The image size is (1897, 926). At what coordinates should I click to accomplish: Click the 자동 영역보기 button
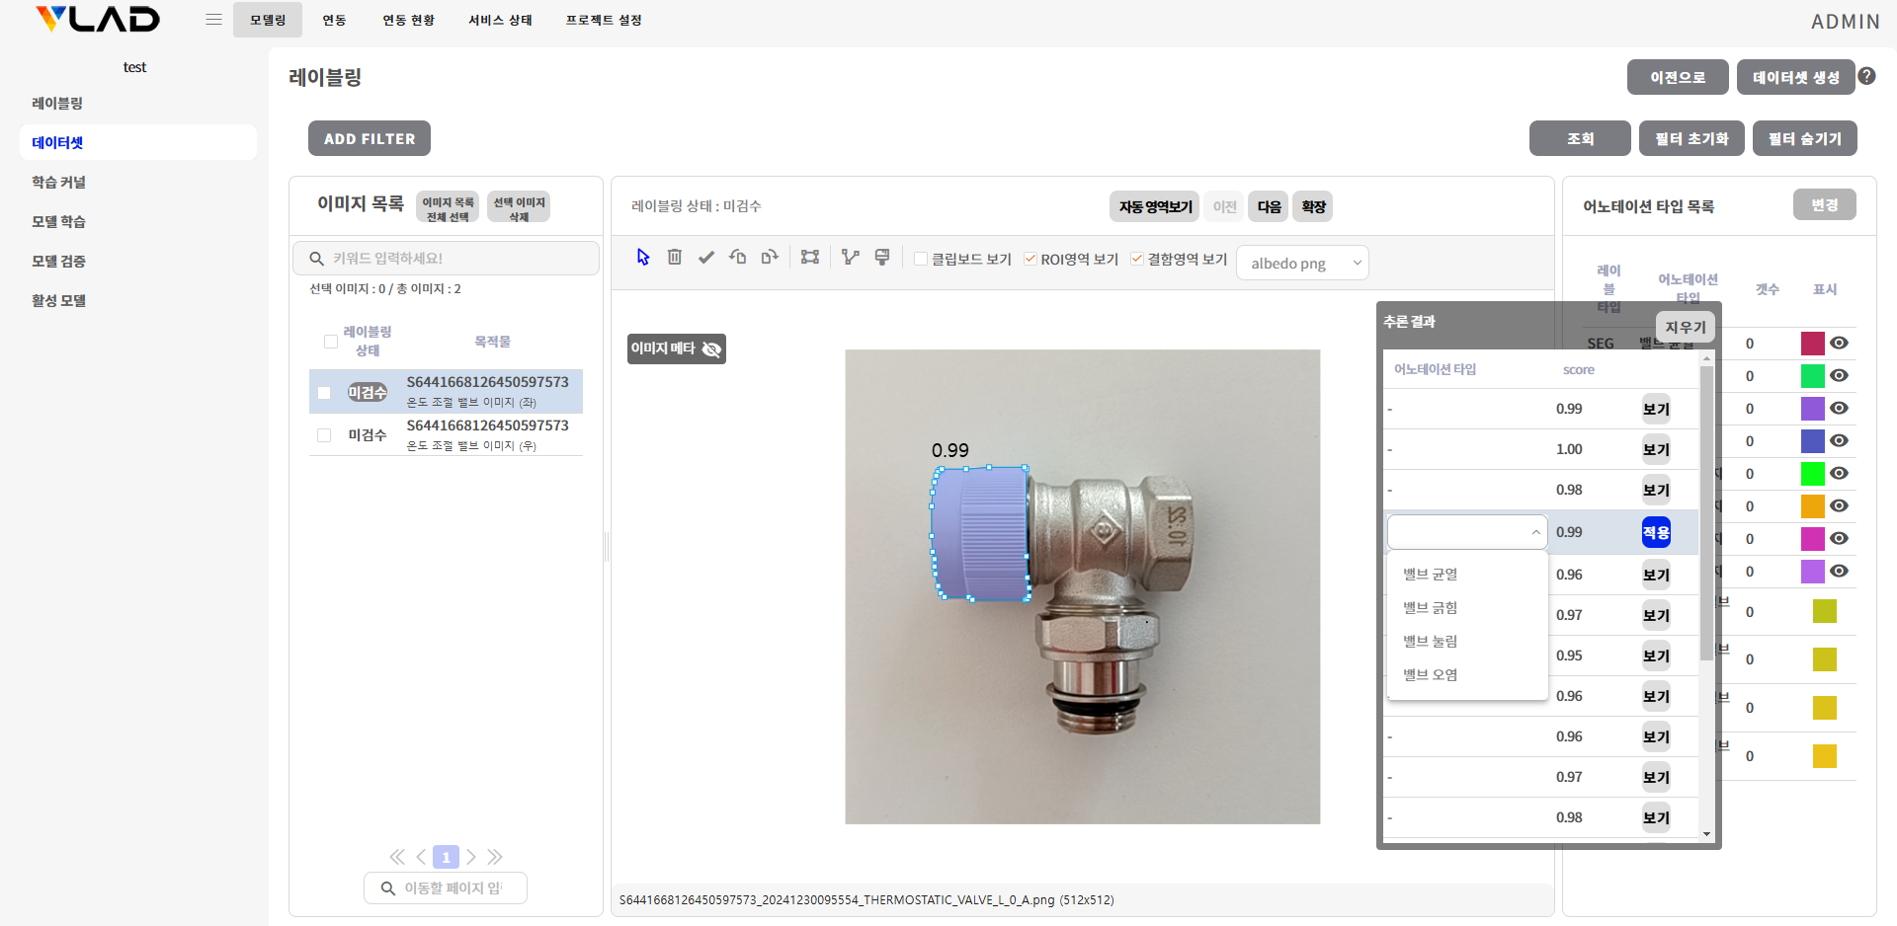[x=1155, y=206]
